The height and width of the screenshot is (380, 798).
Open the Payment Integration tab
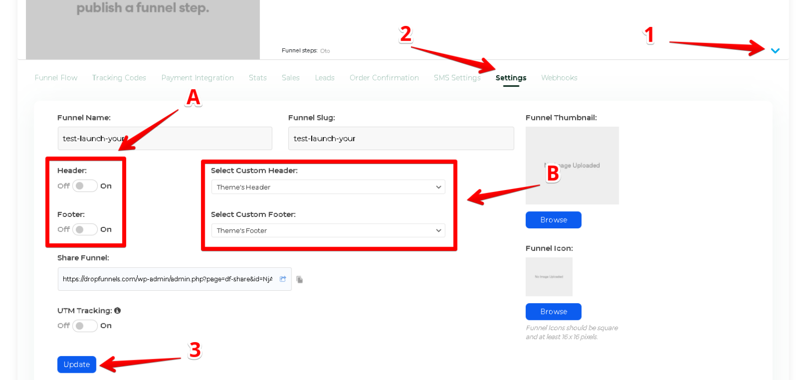tap(197, 77)
